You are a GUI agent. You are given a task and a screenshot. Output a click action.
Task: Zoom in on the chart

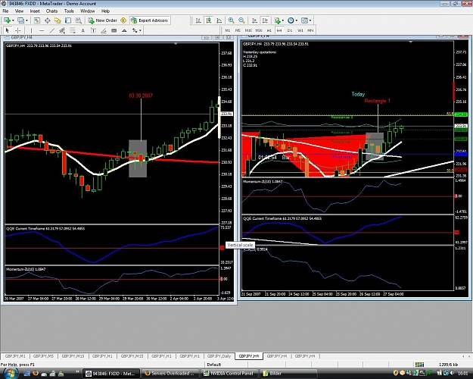[x=231, y=20]
